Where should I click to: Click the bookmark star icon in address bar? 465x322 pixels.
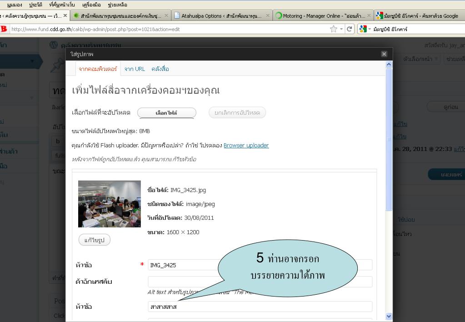(334, 29)
